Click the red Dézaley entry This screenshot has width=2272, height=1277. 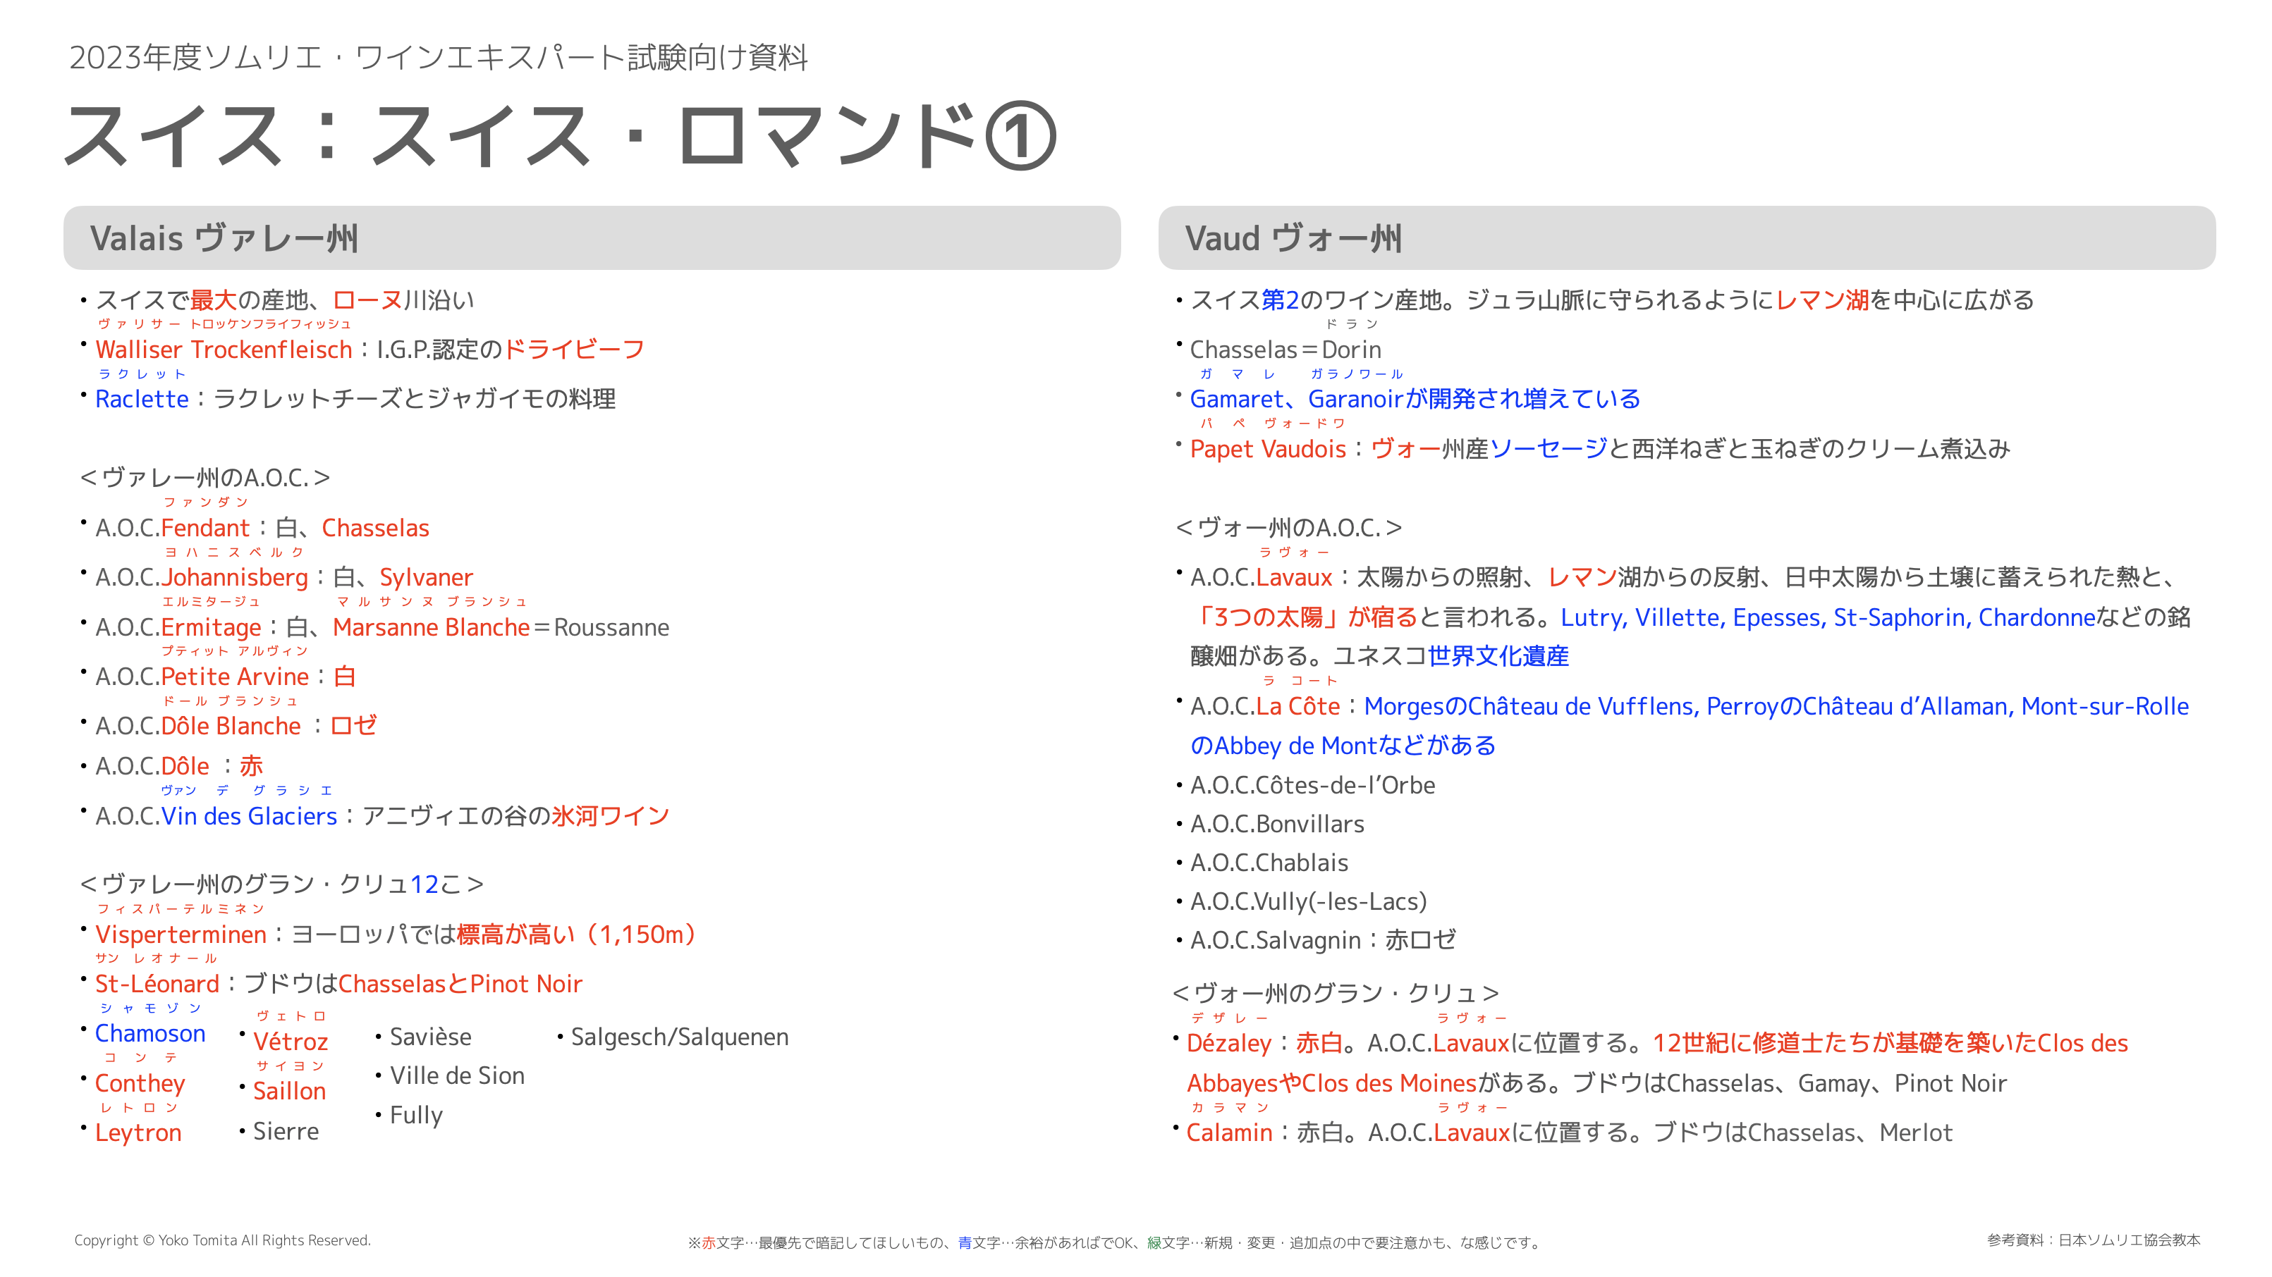pos(1228,1044)
